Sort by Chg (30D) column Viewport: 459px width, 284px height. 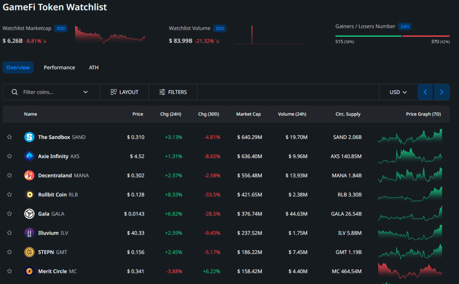click(208, 114)
